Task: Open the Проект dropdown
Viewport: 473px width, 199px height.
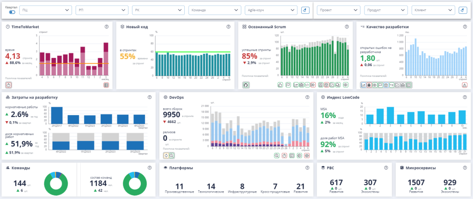Action: coord(339,10)
